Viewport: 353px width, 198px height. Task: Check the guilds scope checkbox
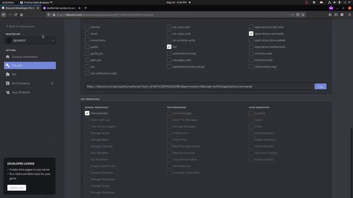click(x=87, y=47)
